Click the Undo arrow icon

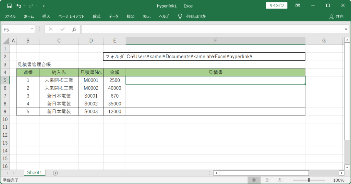pyautogui.click(x=19, y=6)
